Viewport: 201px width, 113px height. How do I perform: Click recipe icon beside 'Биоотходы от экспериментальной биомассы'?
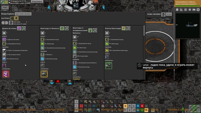pyautogui.click(x=90, y=30)
